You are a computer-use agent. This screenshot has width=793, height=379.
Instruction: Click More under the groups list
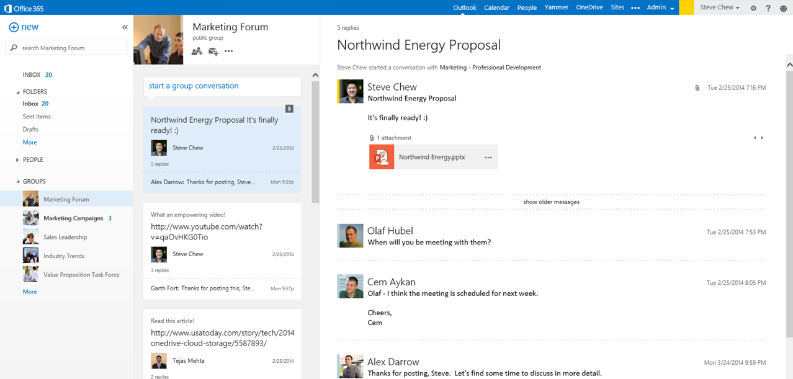coord(30,292)
